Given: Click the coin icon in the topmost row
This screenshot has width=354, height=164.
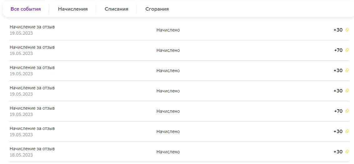Looking at the screenshot, I should (347, 30).
